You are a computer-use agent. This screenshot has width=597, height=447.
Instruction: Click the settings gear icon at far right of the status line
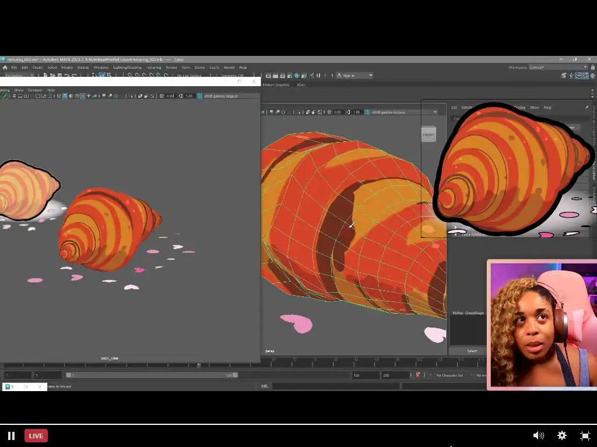[x=593, y=76]
